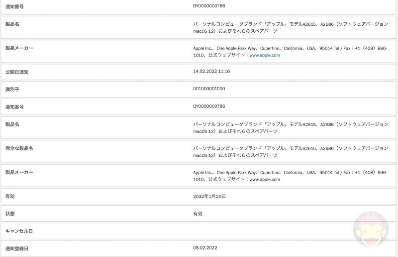The image size is (398, 257).
Task: Click the 通知登録日 label
Action: [17, 249]
